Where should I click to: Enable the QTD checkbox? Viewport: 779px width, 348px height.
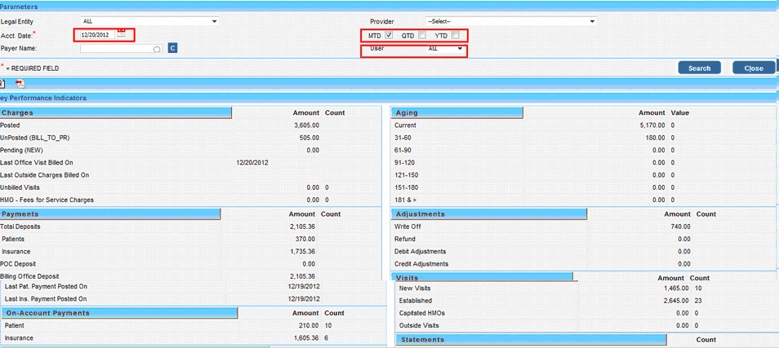coord(422,35)
